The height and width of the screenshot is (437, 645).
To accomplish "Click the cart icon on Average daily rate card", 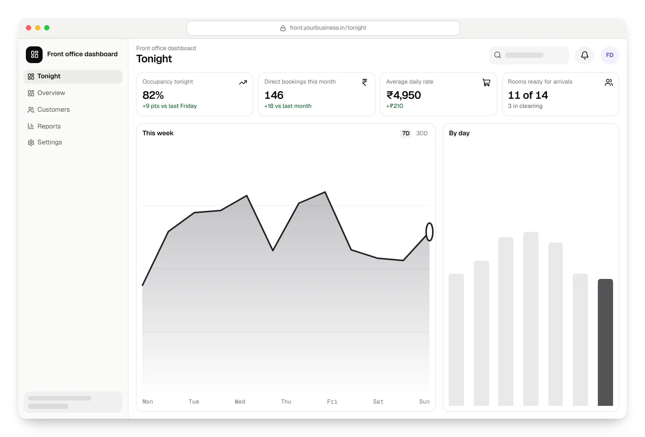I will pyautogui.click(x=486, y=82).
